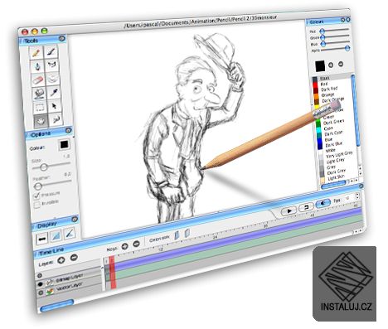Select the Pencil tool in Tools panel
The image size is (388, 329).
point(36,53)
